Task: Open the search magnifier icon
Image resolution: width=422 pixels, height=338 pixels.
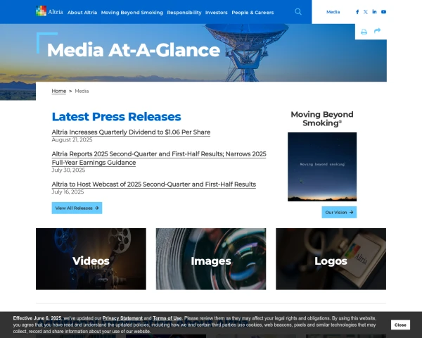Action: tap(298, 11)
